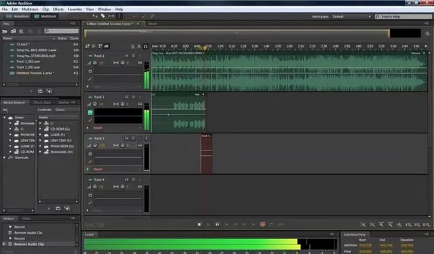The image size is (434, 254).
Task: Adjust Track 2 pan knob
Action: 123,104
